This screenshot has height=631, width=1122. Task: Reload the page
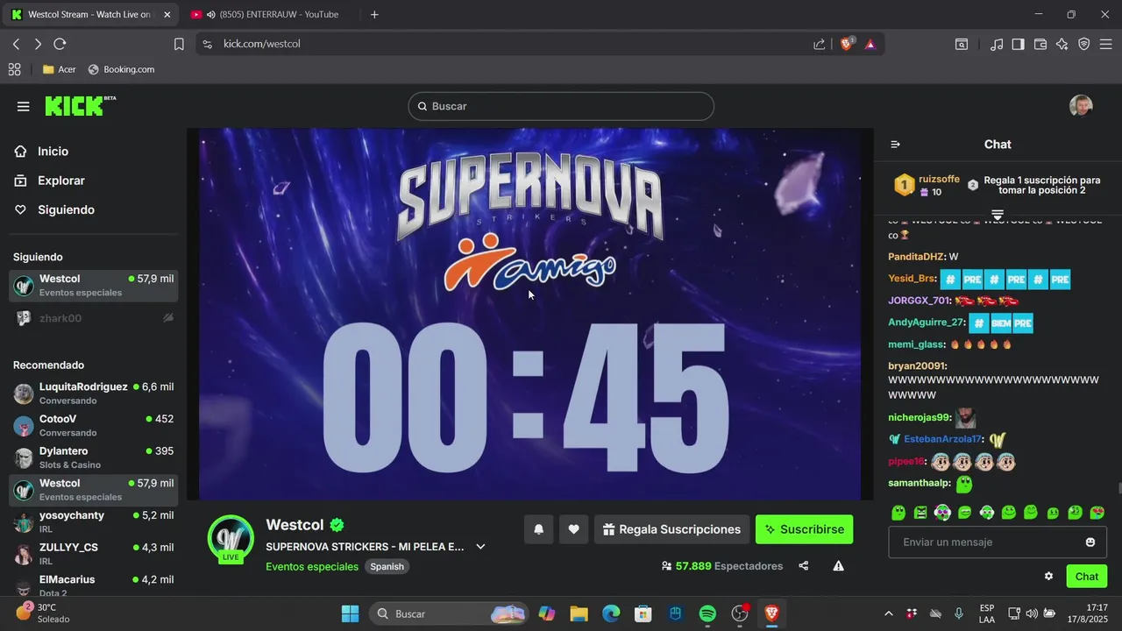pos(60,44)
